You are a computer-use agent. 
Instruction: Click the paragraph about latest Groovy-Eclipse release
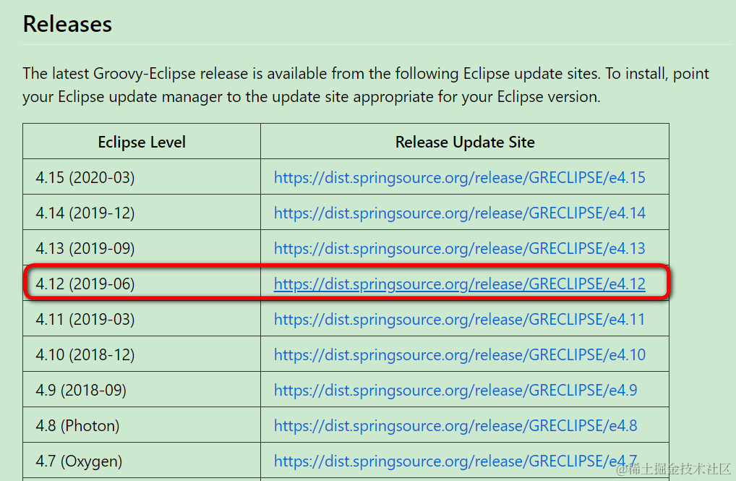(366, 85)
